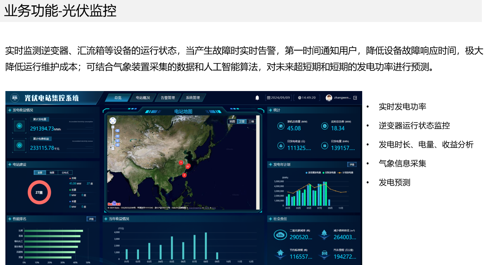Zoom in with map plus button

[113, 127]
